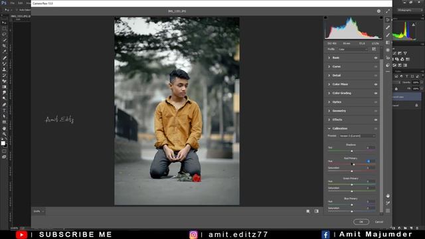Viewport: 425px width, 239px height.
Task: Click the Red Primary Hue value field
Action: click(x=371, y=161)
